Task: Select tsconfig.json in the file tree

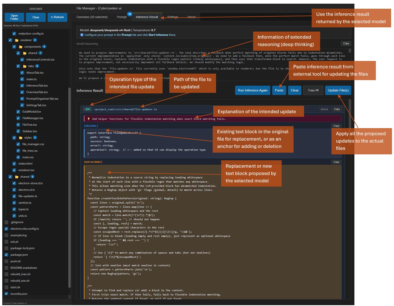Action: [x=19, y=294]
